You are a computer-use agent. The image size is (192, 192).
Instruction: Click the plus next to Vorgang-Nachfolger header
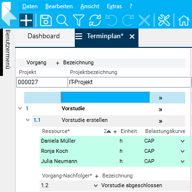[x=96, y=177]
